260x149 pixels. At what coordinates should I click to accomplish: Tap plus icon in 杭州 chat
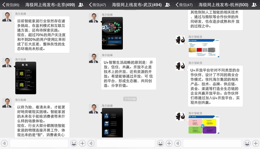pyautogui.click(x=255, y=143)
